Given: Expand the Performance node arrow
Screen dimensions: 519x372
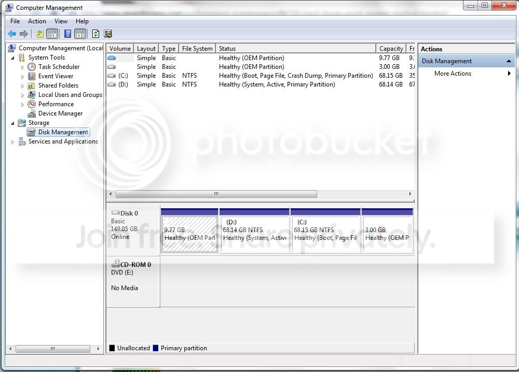Looking at the screenshot, I should [x=22, y=104].
